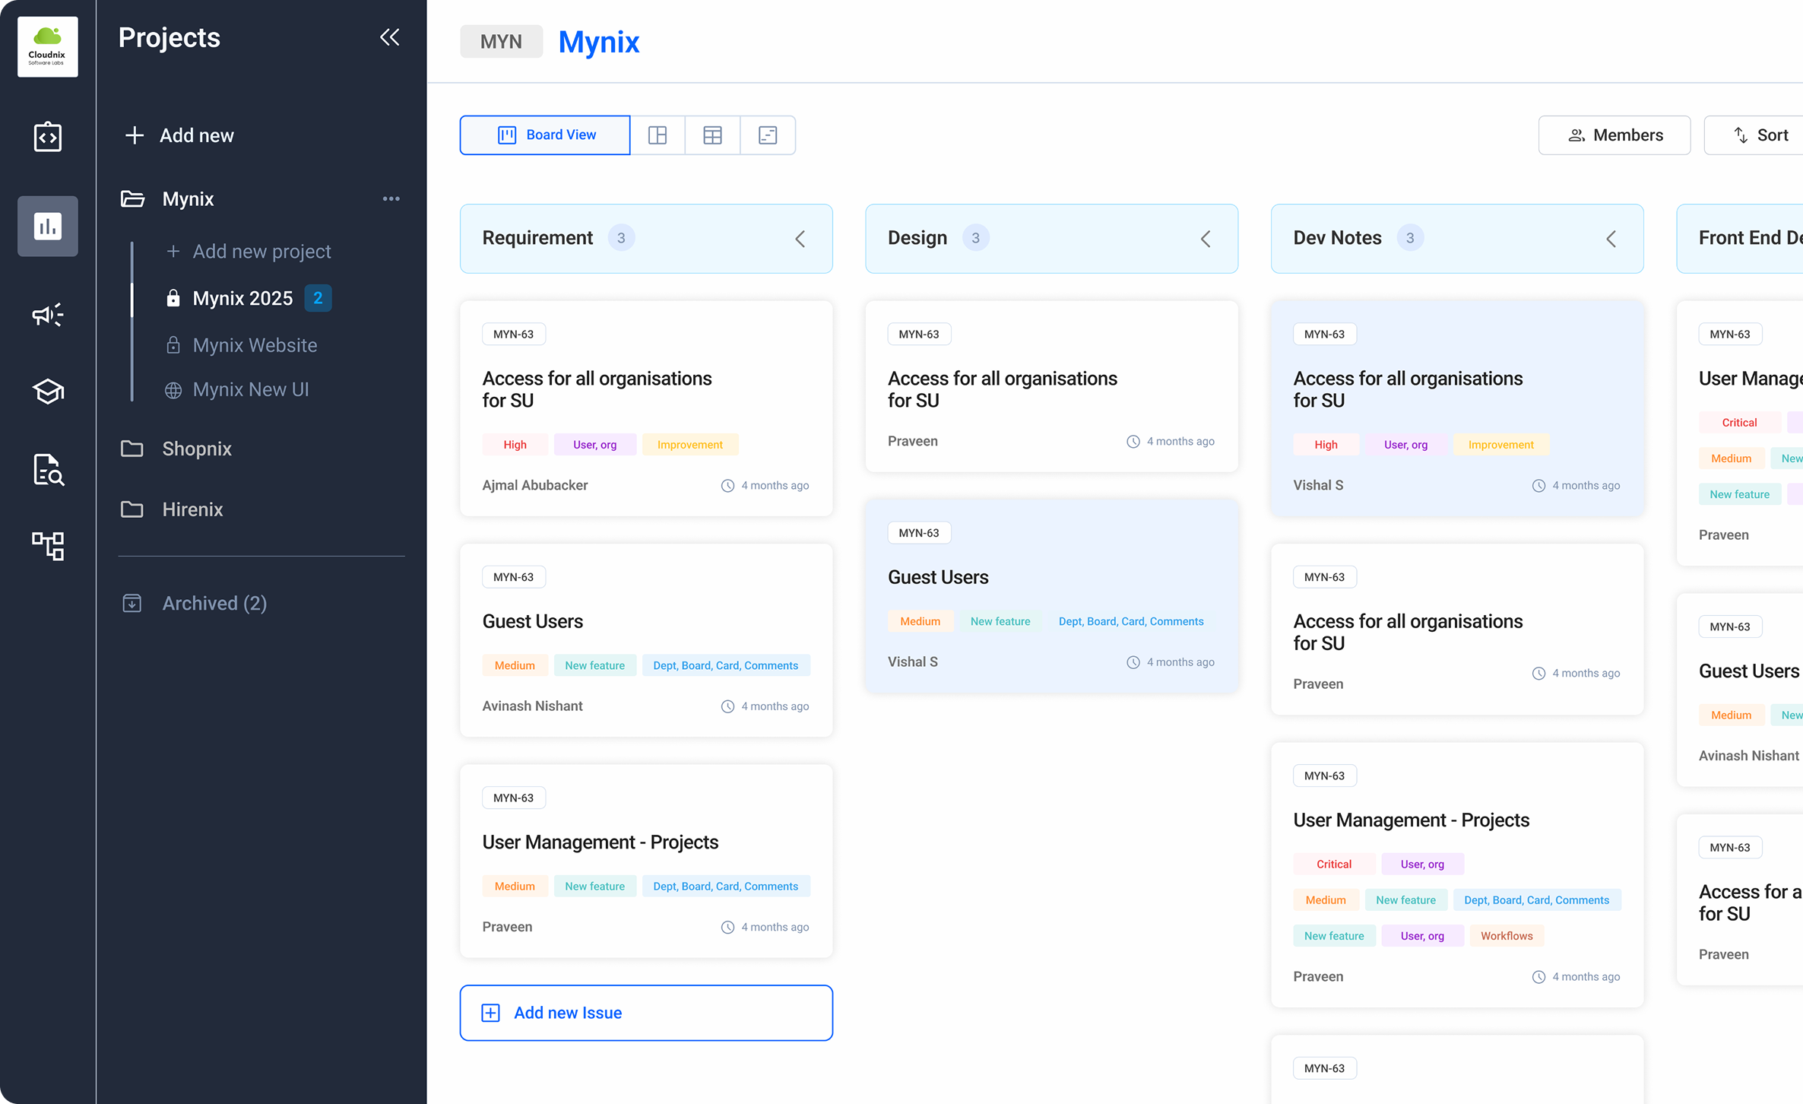This screenshot has width=1803, height=1104.
Task: Open the graduation cap learning icon
Action: [48, 392]
